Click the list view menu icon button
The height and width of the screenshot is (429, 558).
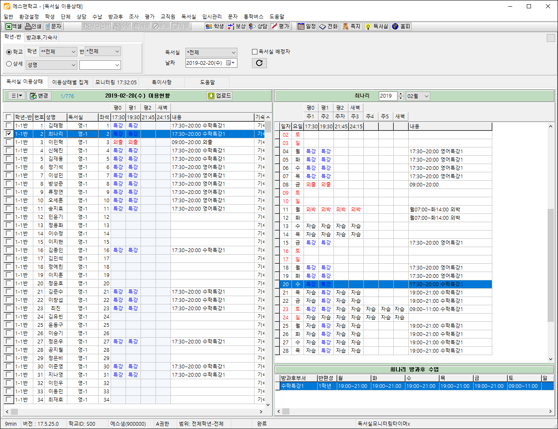(17, 96)
